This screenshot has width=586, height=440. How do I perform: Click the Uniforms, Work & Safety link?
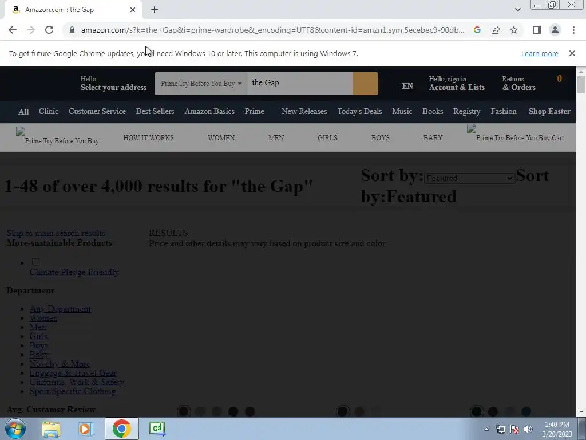[x=77, y=382]
